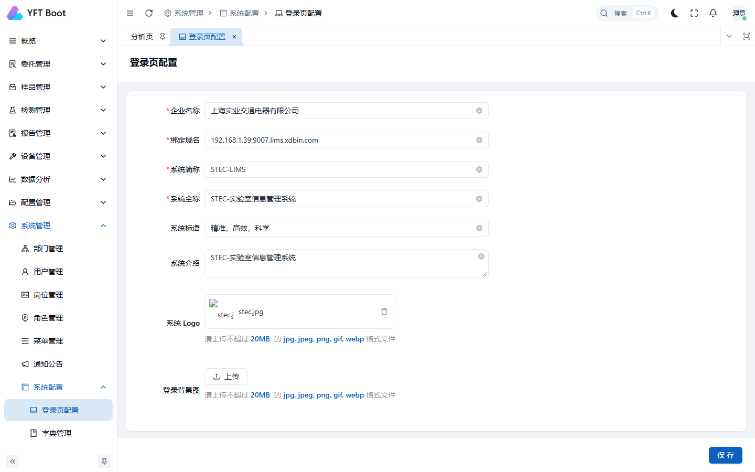Screen dimensions: 755x472
Task: Click the 系统管理 gear icon
Action: pyautogui.click(x=13, y=226)
